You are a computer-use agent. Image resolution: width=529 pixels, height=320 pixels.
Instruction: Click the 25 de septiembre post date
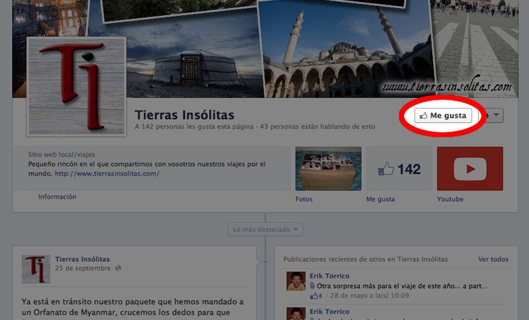[83, 268]
